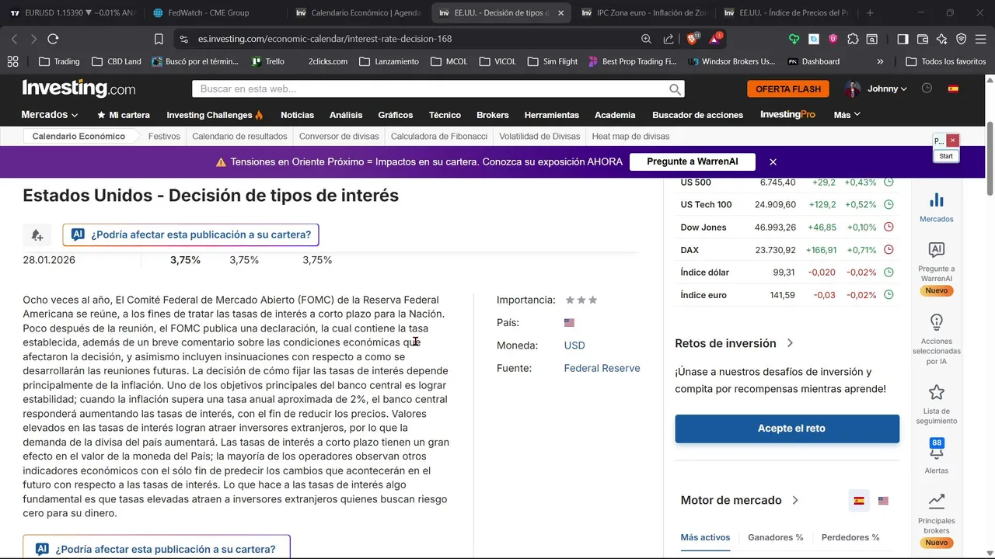This screenshot has width=995, height=559.
Task: Add an alert with the bell-plus icon
Action: 37,234
